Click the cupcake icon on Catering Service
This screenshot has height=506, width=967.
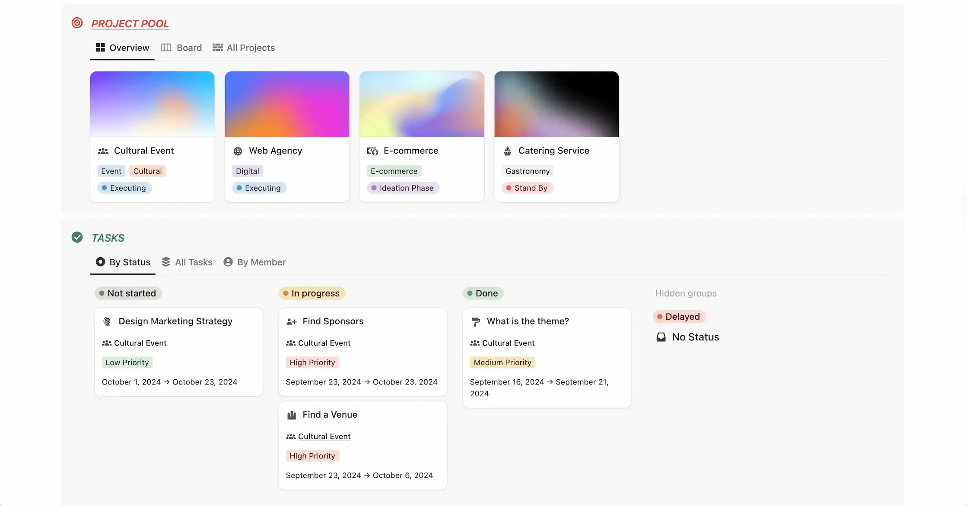507,151
